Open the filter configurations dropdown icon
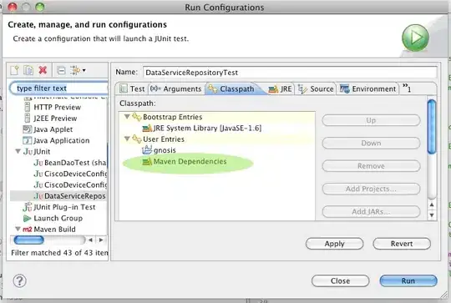Image resolution: width=451 pixels, height=303 pixels. [78, 70]
